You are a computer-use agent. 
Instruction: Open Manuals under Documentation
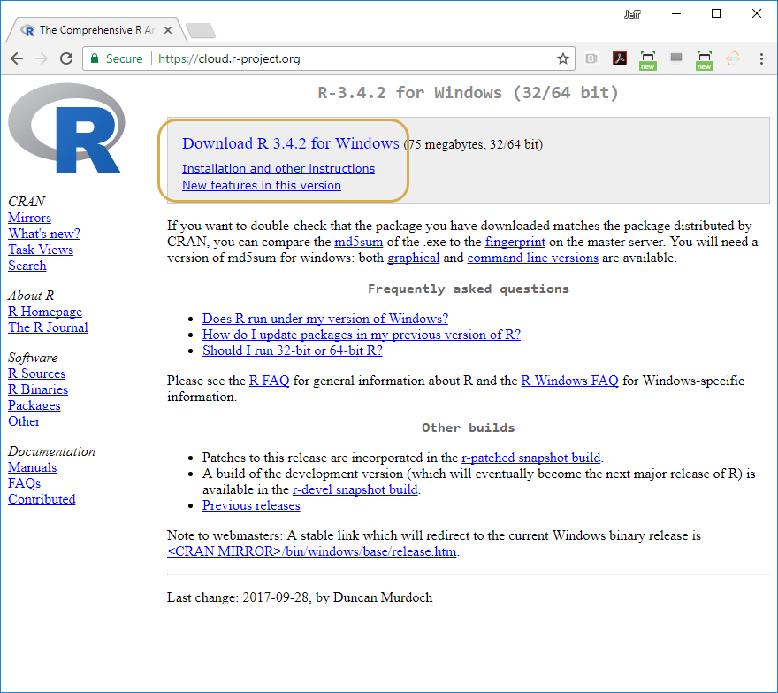point(32,467)
